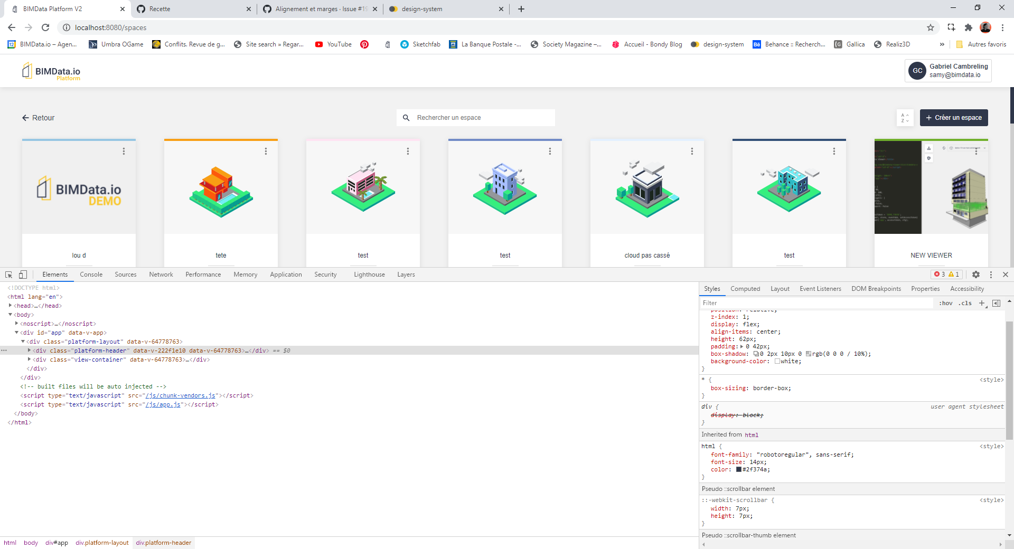Click the BIMData.io Platform logo
This screenshot has height=549, width=1014.
[x=51, y=71]
